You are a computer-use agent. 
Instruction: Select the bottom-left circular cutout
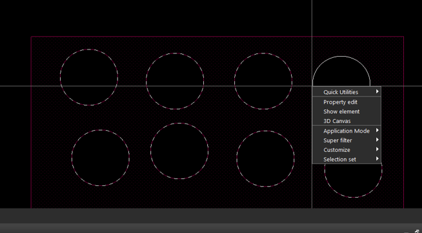101,158
